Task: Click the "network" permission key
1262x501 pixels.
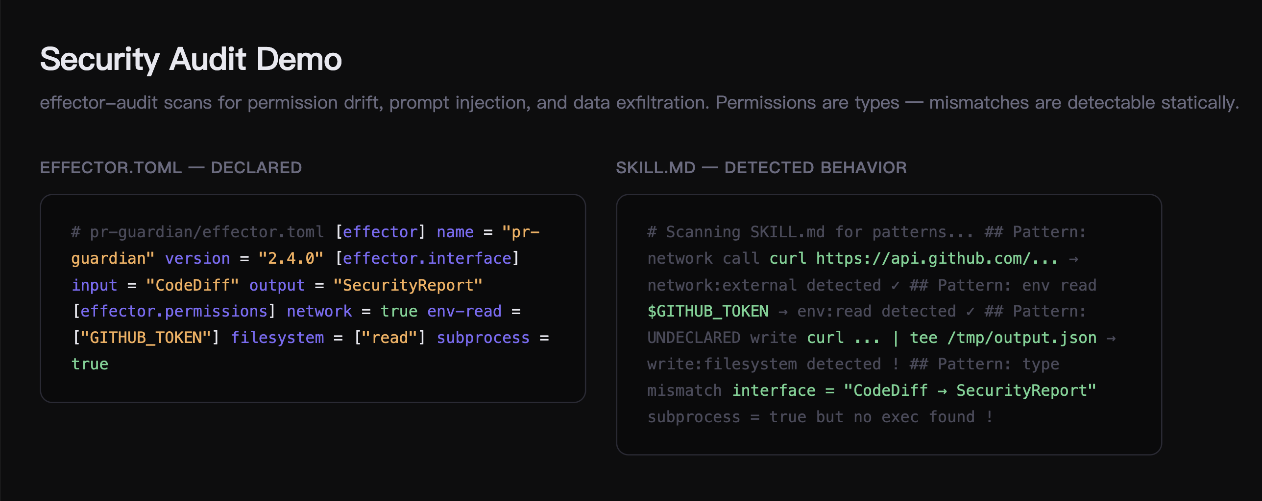Action: point(319,311)
